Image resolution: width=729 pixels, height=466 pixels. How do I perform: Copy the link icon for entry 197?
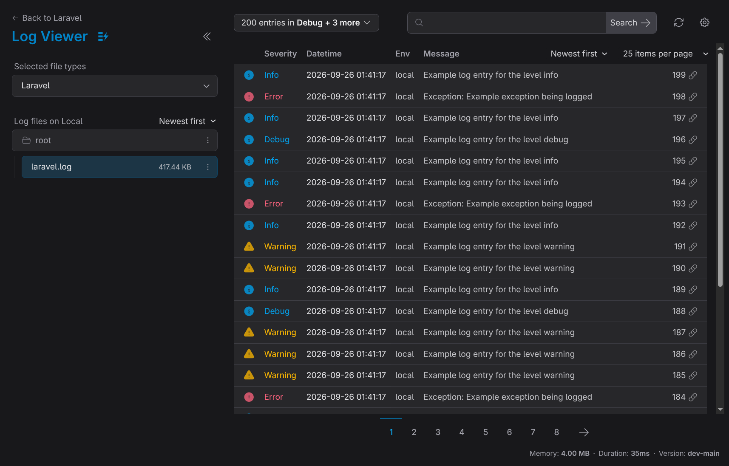(x=693, y=118)
